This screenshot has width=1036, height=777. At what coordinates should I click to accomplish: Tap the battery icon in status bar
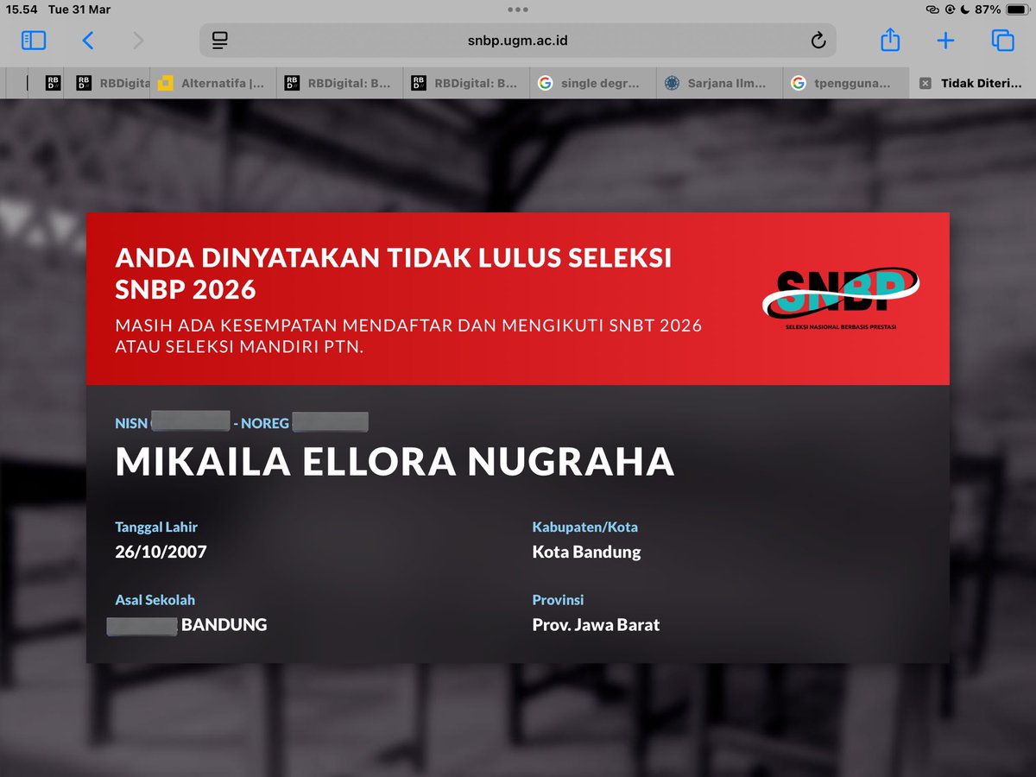[x=1016, y=9]
